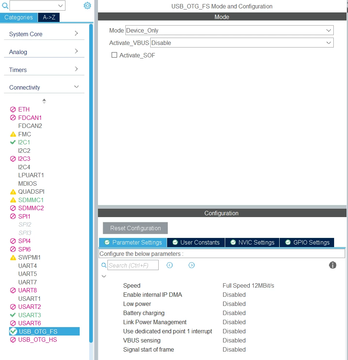The height and width of the screenshot is (360, 348).
Task: Go to previous search result arrow
Action: pyautogui.click(x=170, y=265)
